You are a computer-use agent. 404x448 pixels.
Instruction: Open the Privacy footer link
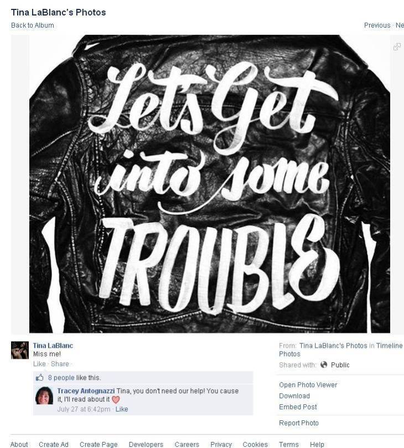(x=221, y=444)
